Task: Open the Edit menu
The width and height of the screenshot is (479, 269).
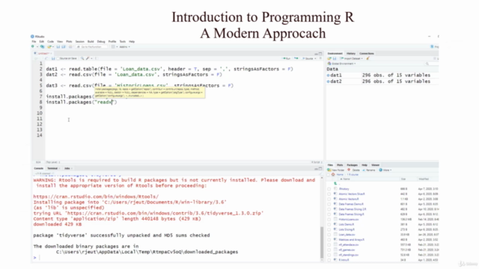Action: [42, 42]
